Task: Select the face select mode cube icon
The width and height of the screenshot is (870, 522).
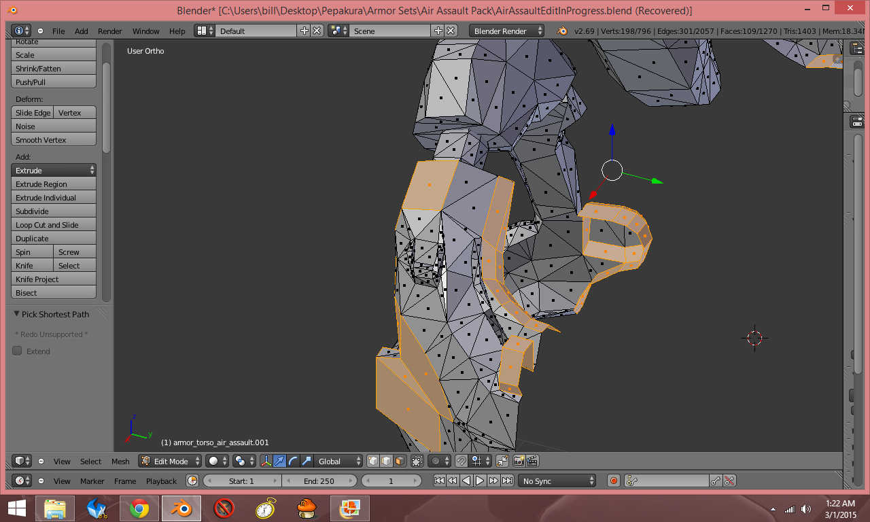Action: point(400,461)
